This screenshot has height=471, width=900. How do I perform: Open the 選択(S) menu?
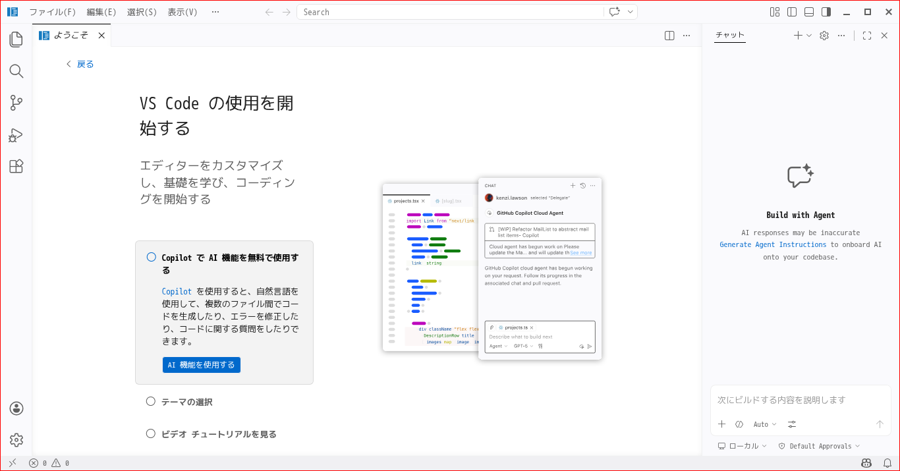142,12
